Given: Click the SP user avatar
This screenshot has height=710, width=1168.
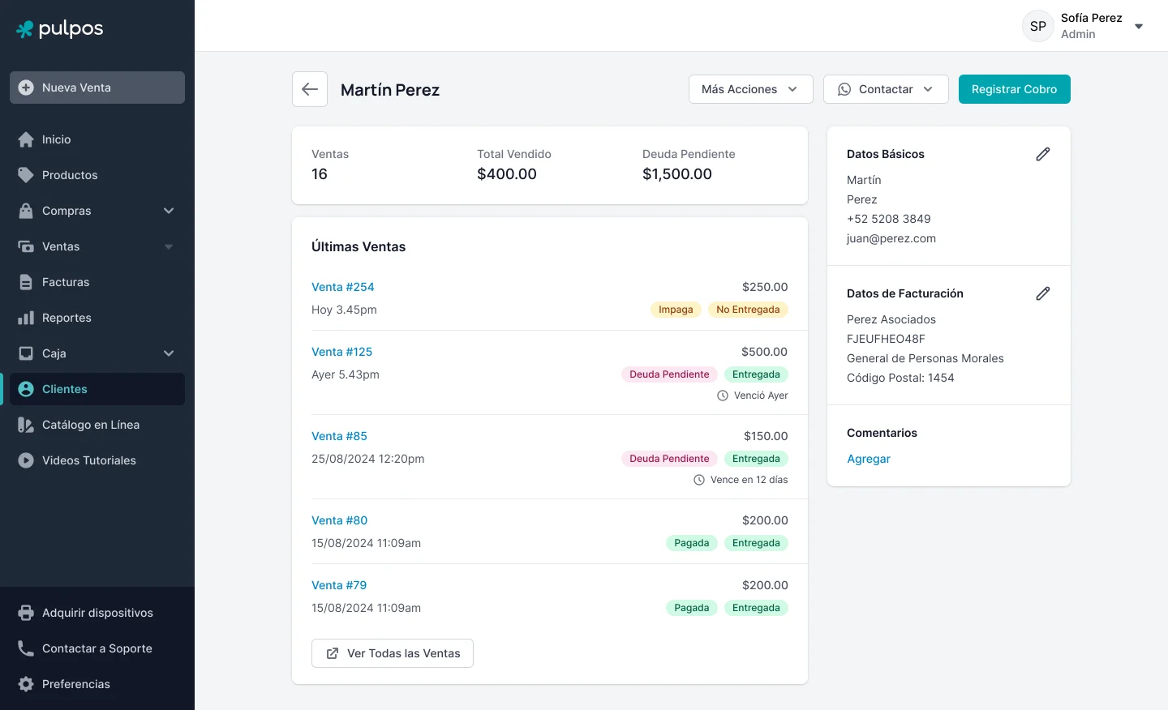Looking at the screenshot, I should pyautogui.click(x=1038, y=26).
